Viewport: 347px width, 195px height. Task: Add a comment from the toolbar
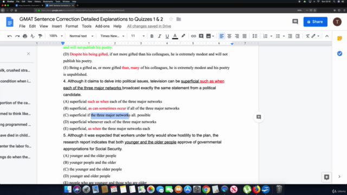click(x=201, y=36)
